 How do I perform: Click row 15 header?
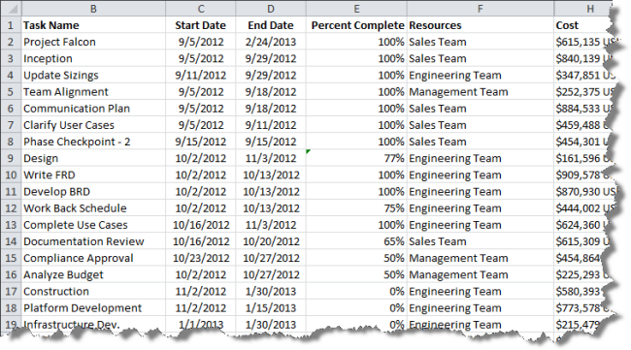coord(11,258)
